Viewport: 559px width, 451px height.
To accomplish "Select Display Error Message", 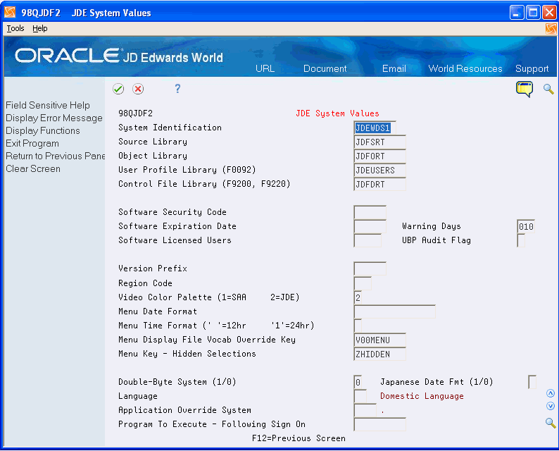I will point(54,118).
